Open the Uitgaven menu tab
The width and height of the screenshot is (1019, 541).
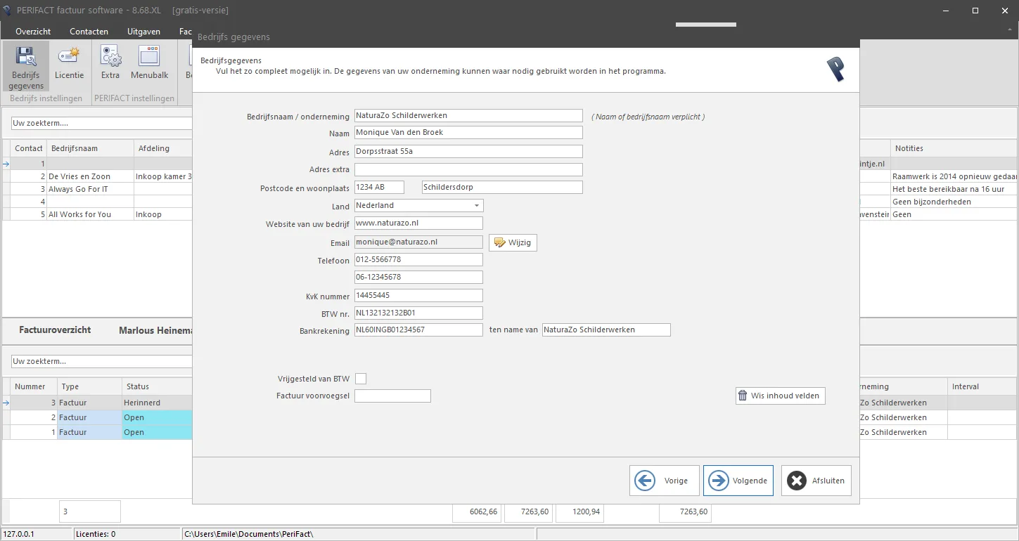click(144, 32)
